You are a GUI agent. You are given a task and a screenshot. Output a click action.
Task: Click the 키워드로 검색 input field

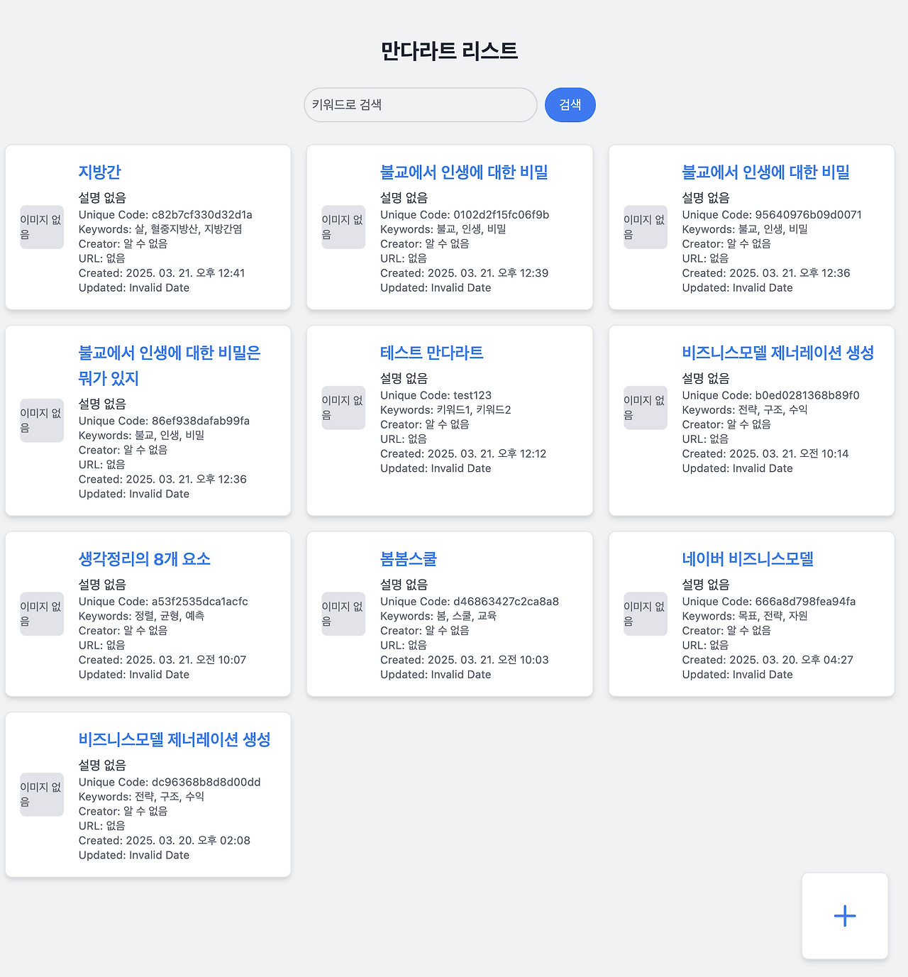420,104
